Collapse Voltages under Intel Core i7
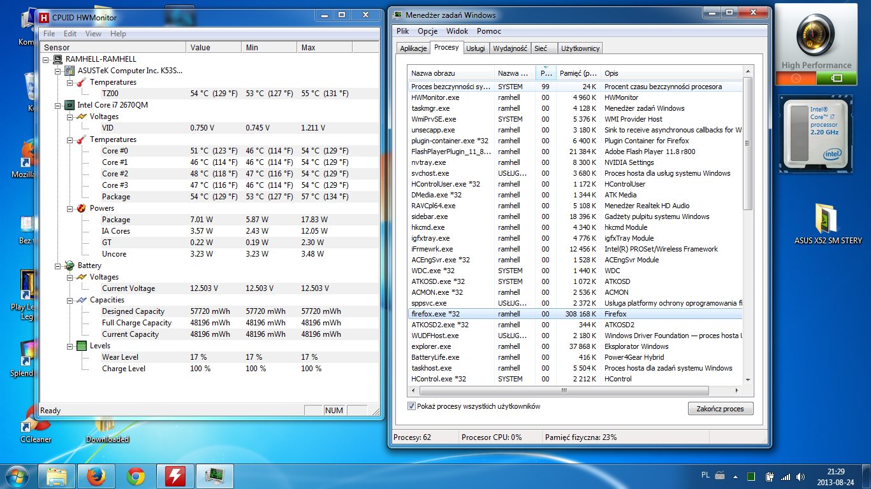 point(70,117)
